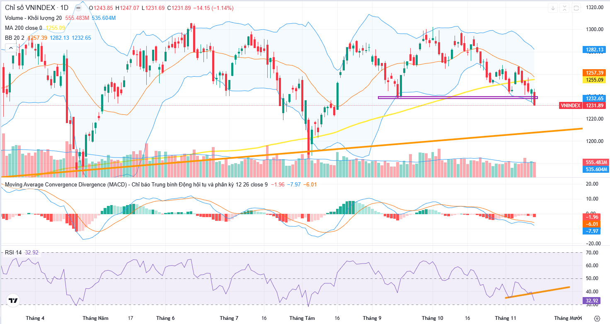Click the Tháng 11 time axis label
This screenshot has height=324, width=610.
point(506,318)
